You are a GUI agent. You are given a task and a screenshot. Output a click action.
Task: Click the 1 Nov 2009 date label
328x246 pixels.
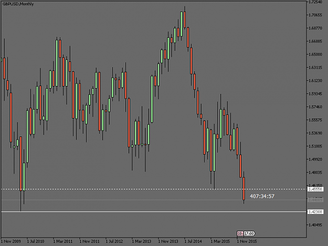tap(11, 241)
